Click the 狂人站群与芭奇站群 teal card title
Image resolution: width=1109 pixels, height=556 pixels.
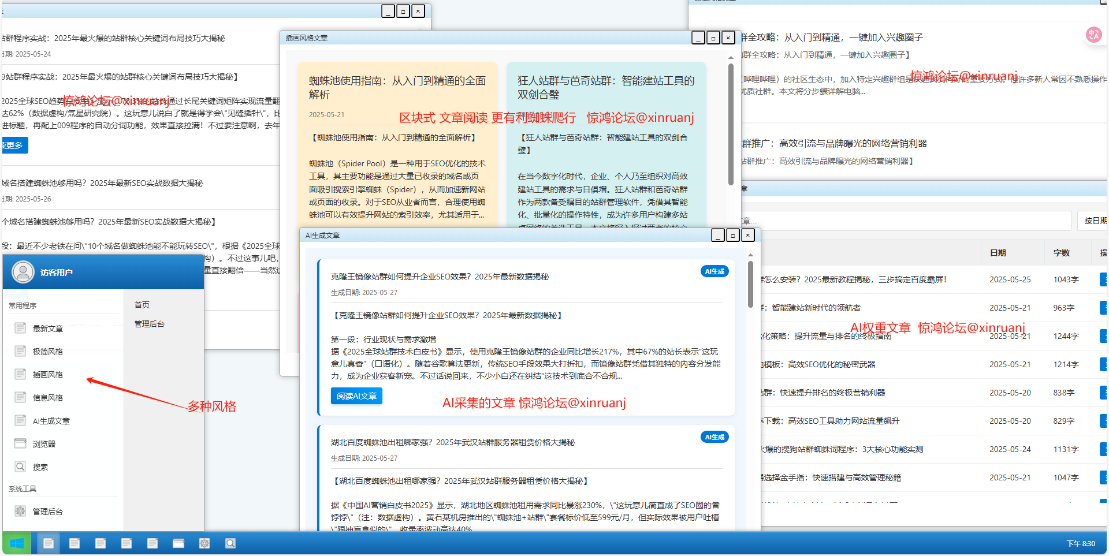(606, 88)
